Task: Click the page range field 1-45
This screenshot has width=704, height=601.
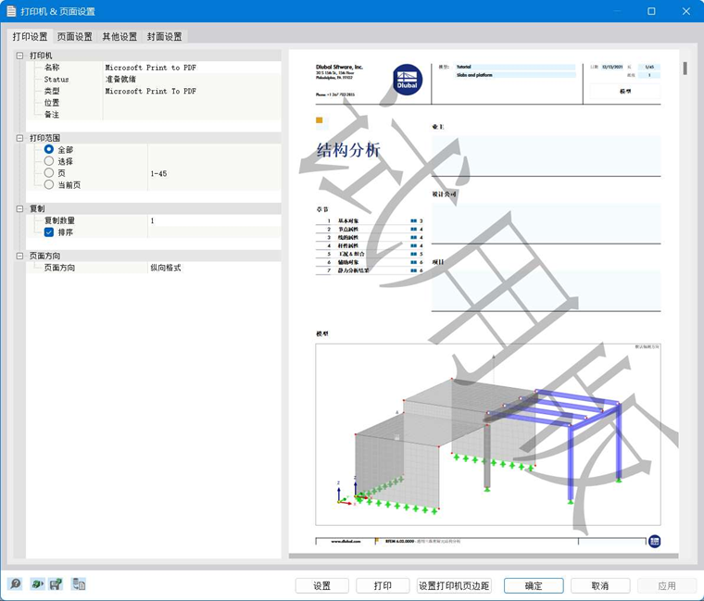Action: (x=214, y=173)
